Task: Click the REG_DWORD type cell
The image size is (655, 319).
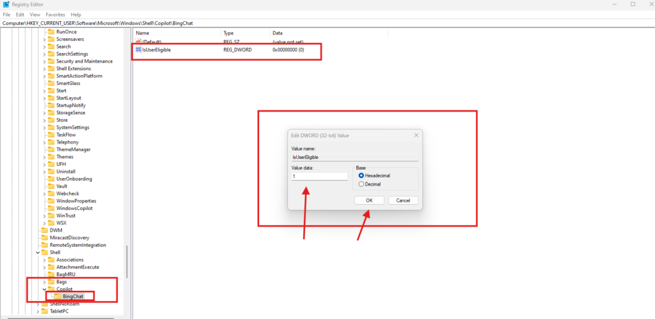Action: pyautogui.click(x=237, y=50)
